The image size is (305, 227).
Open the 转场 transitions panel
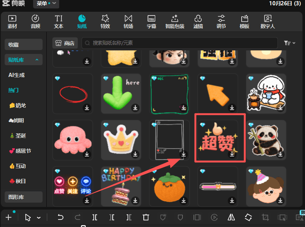point(128,22)
